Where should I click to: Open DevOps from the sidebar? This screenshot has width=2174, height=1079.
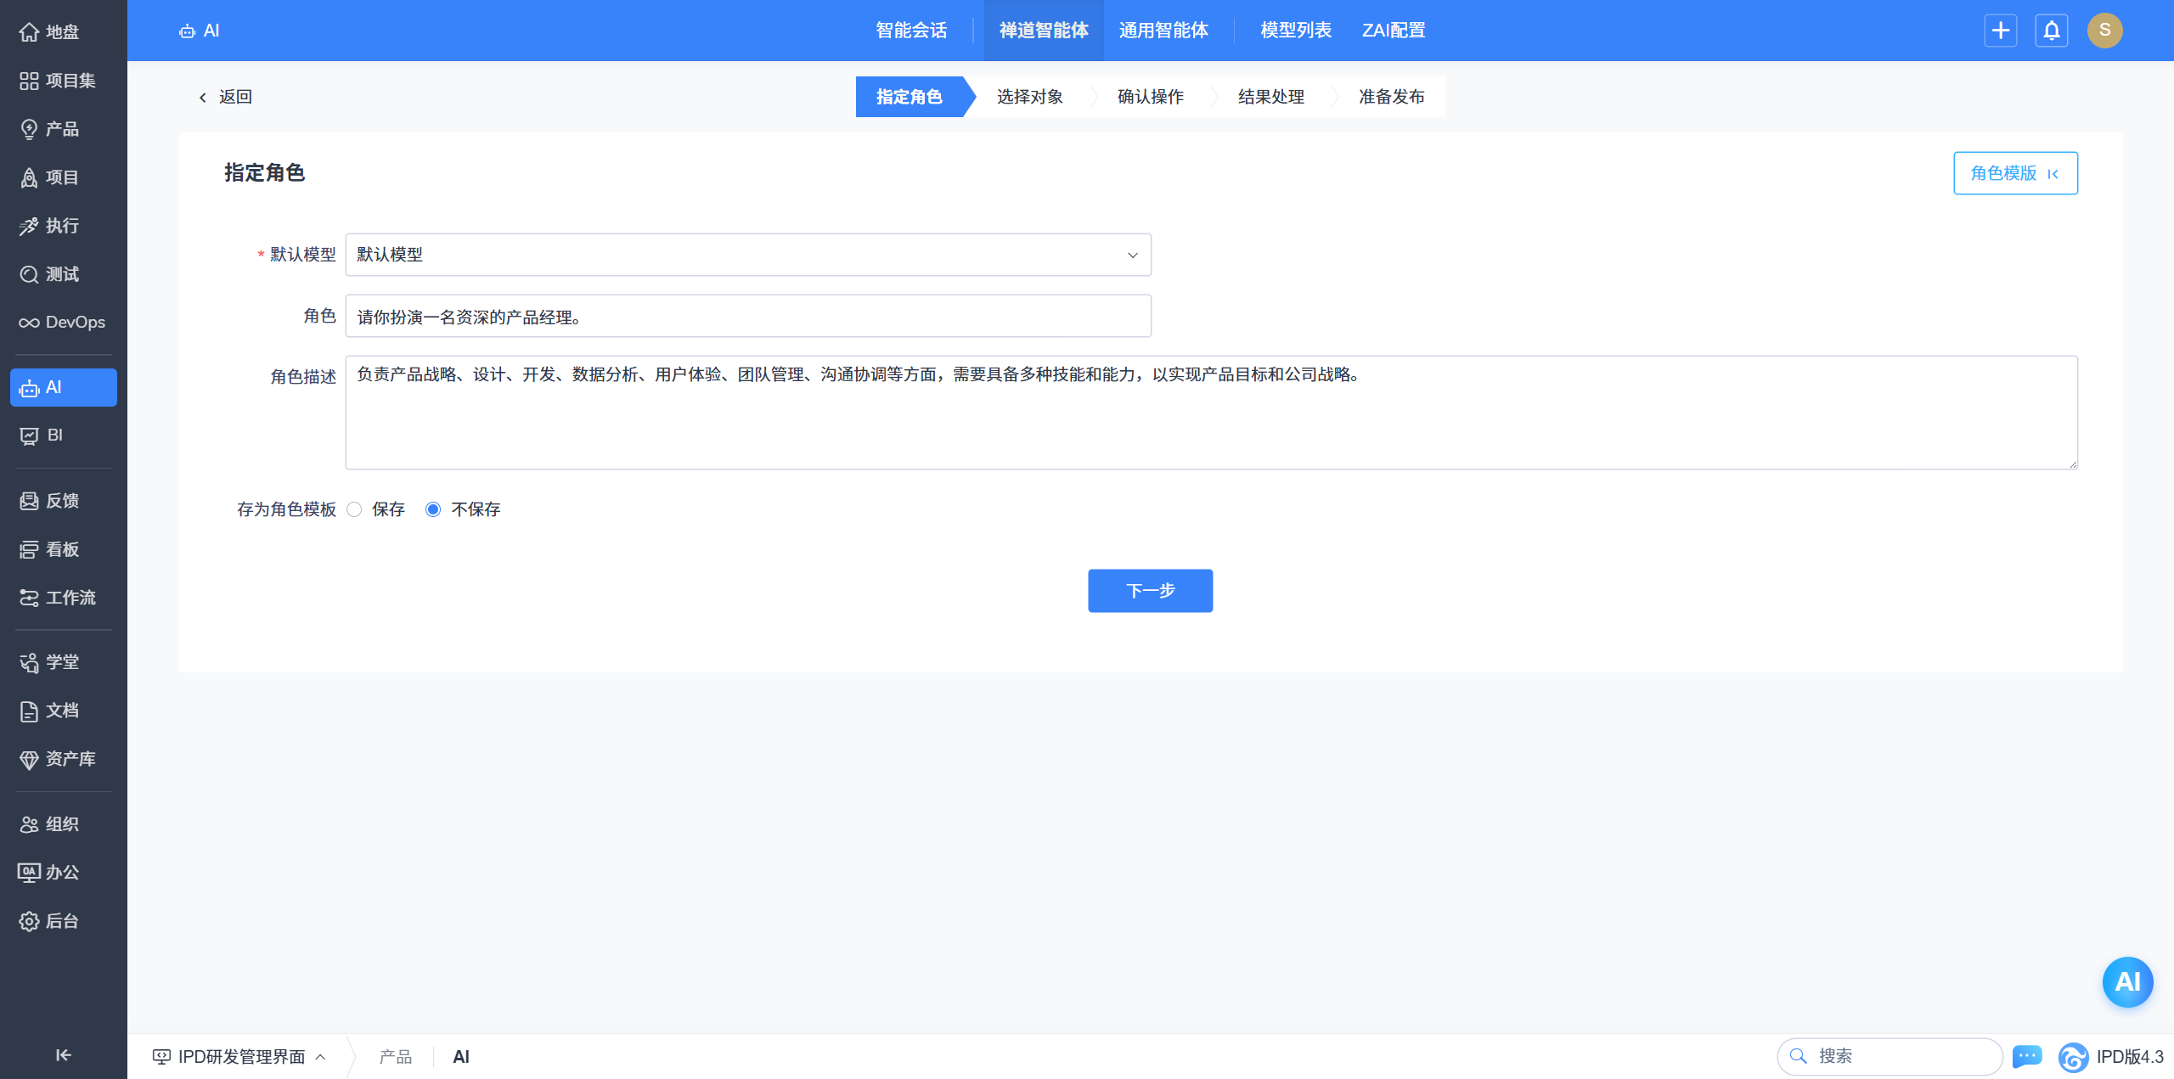click(x=64, y=323)
